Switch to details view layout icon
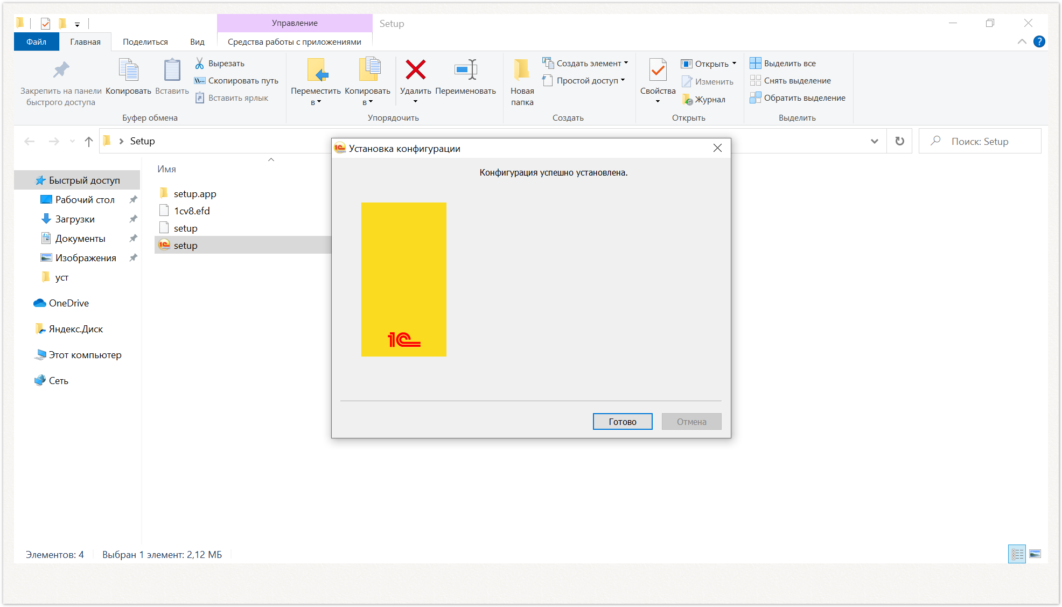 tap(1017, 554)
